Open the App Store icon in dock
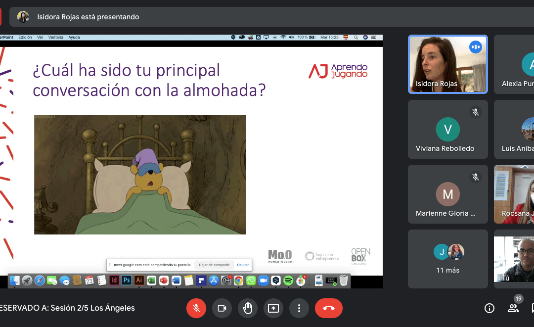Viewport: 534px width, 327px height. click(x=214, y=280)
